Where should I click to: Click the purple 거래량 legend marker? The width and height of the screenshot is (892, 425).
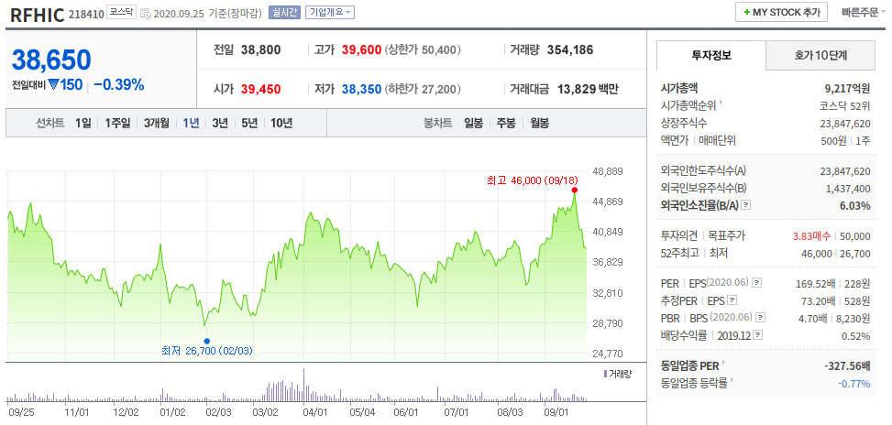point(605,374)
